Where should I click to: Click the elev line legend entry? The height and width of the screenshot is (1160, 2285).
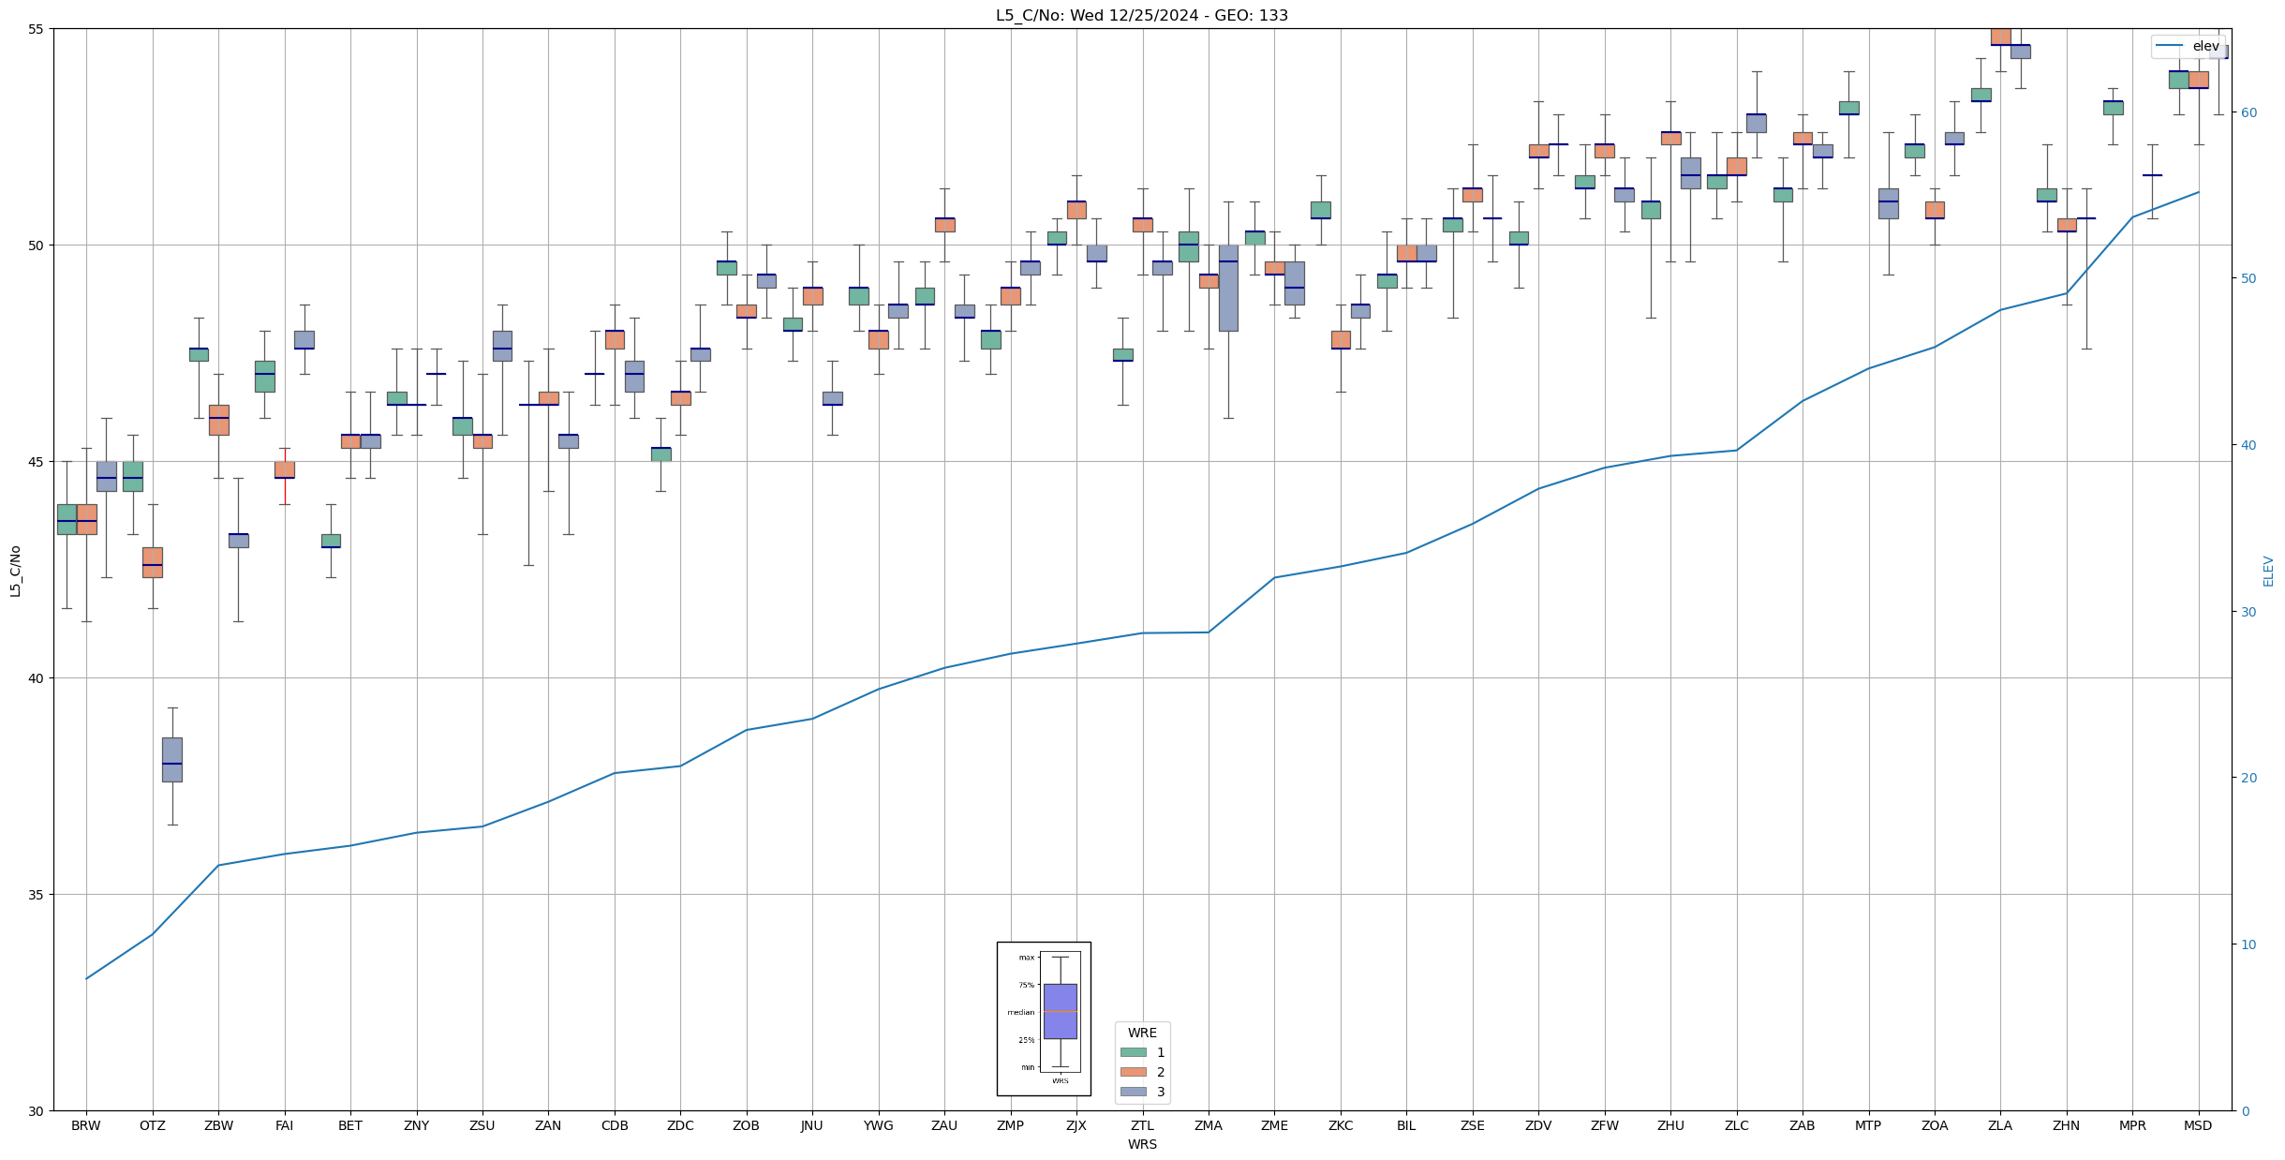[2188, 46]
